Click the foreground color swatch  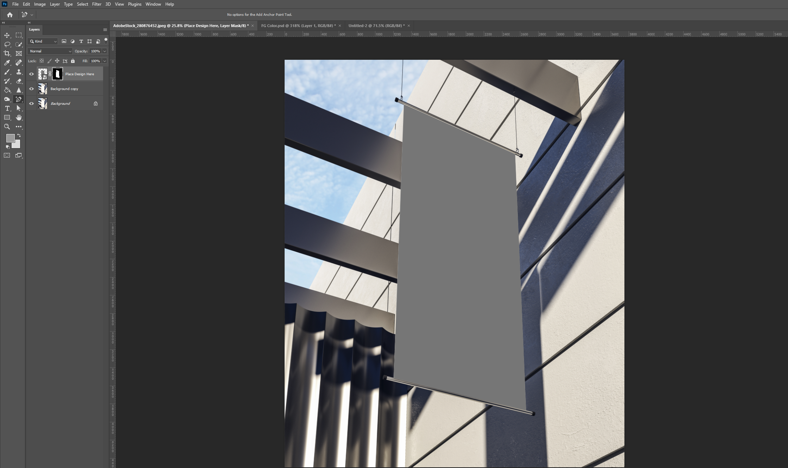(10, 138)
